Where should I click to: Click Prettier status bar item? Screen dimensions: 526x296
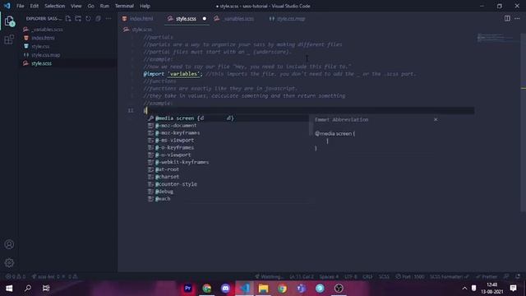pos(487,276)
